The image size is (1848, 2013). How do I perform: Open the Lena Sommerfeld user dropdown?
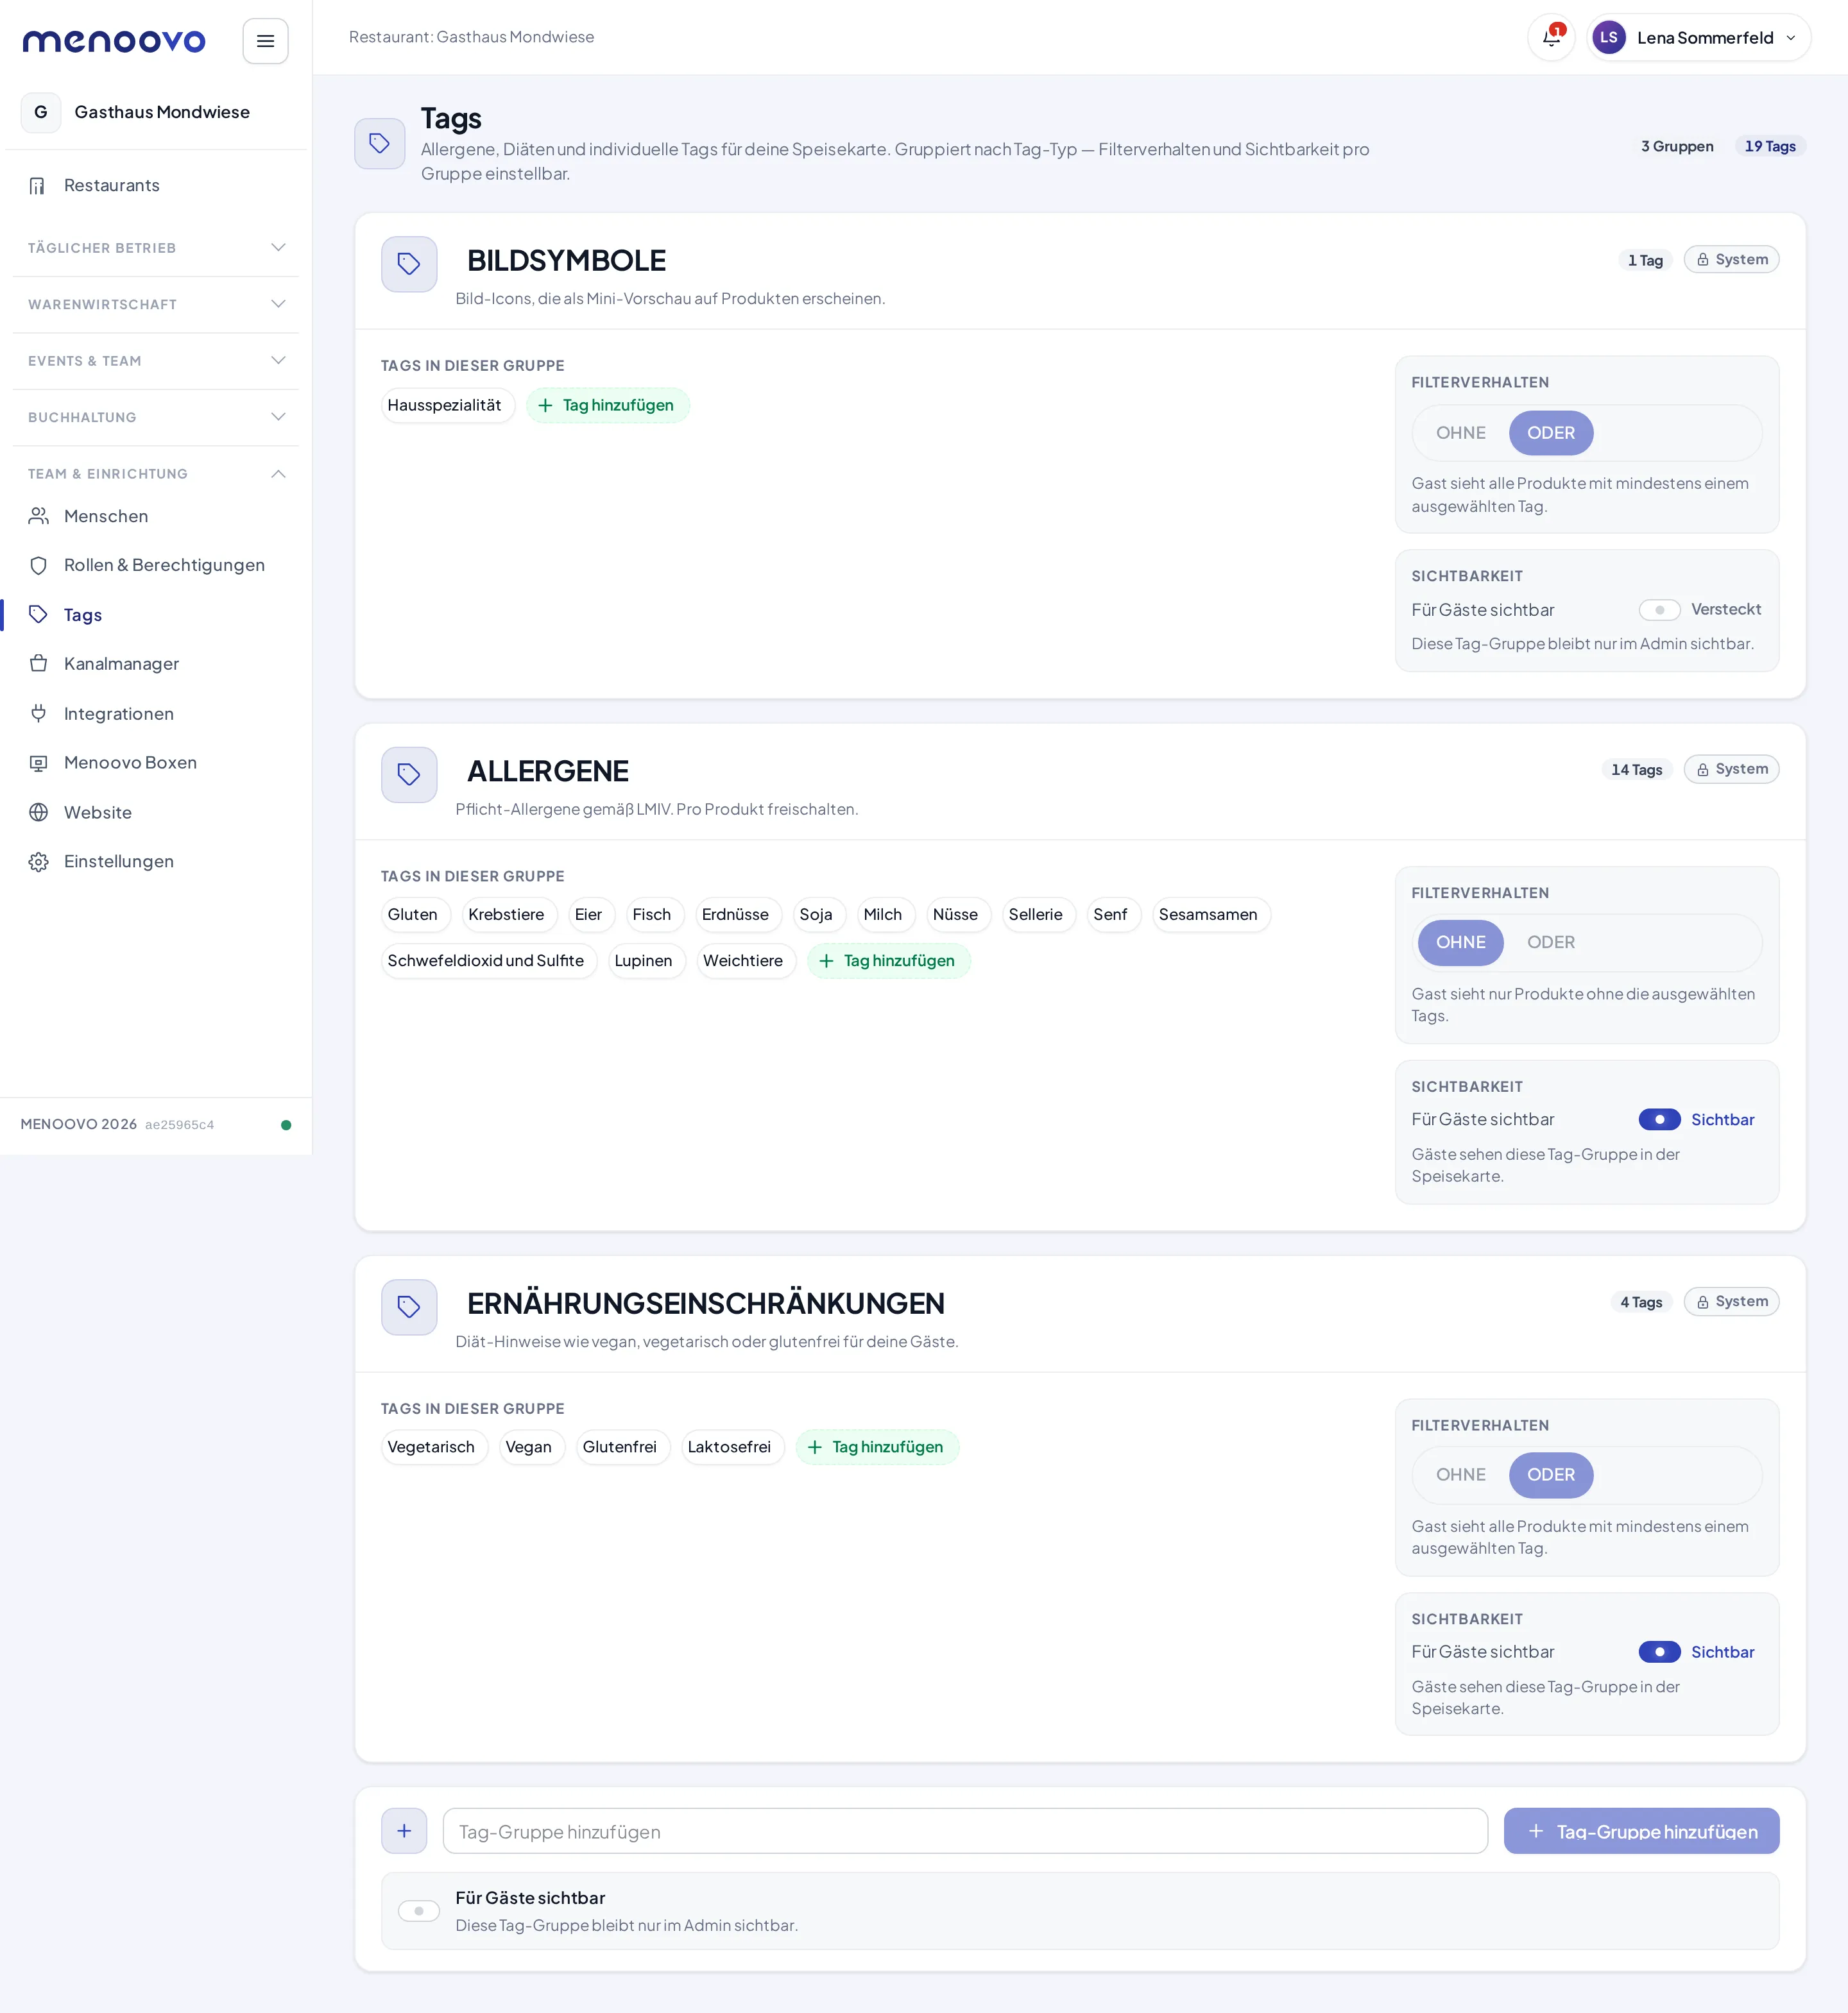click(1698, 38)
